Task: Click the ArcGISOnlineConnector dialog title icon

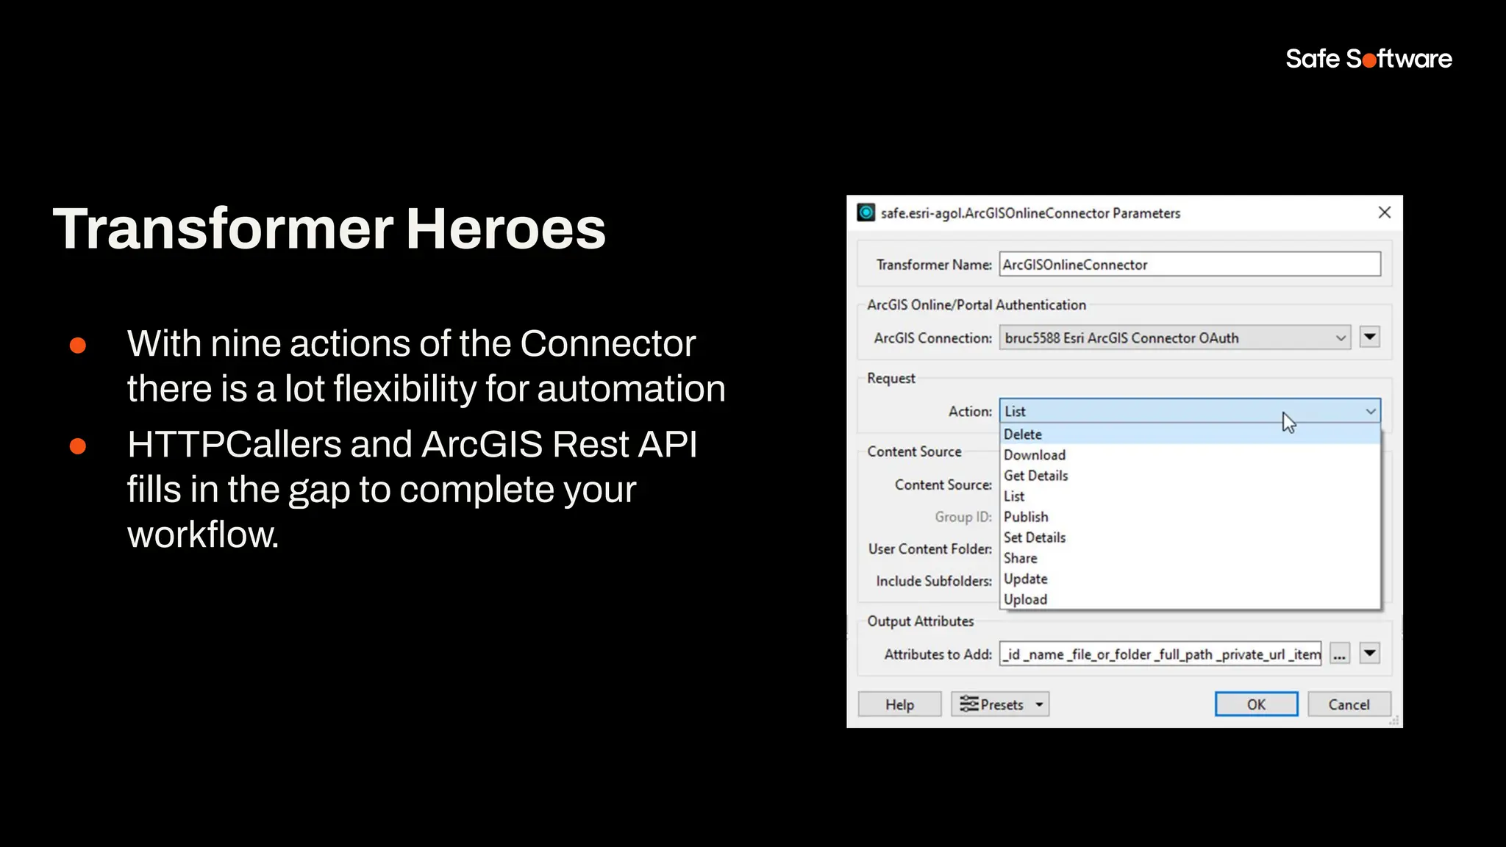Action: [x=866, y=212]
